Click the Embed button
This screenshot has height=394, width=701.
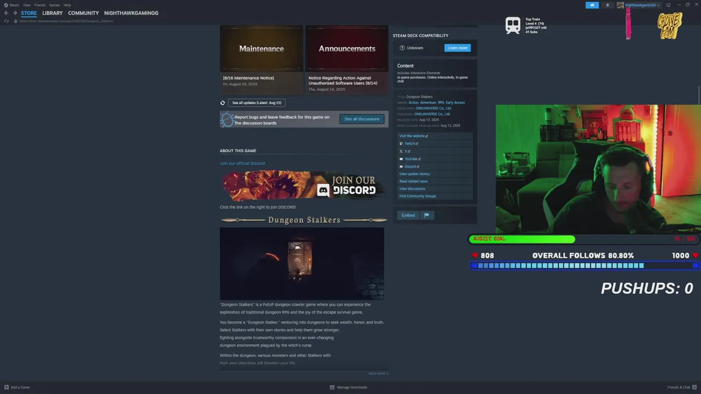(408, 215)
